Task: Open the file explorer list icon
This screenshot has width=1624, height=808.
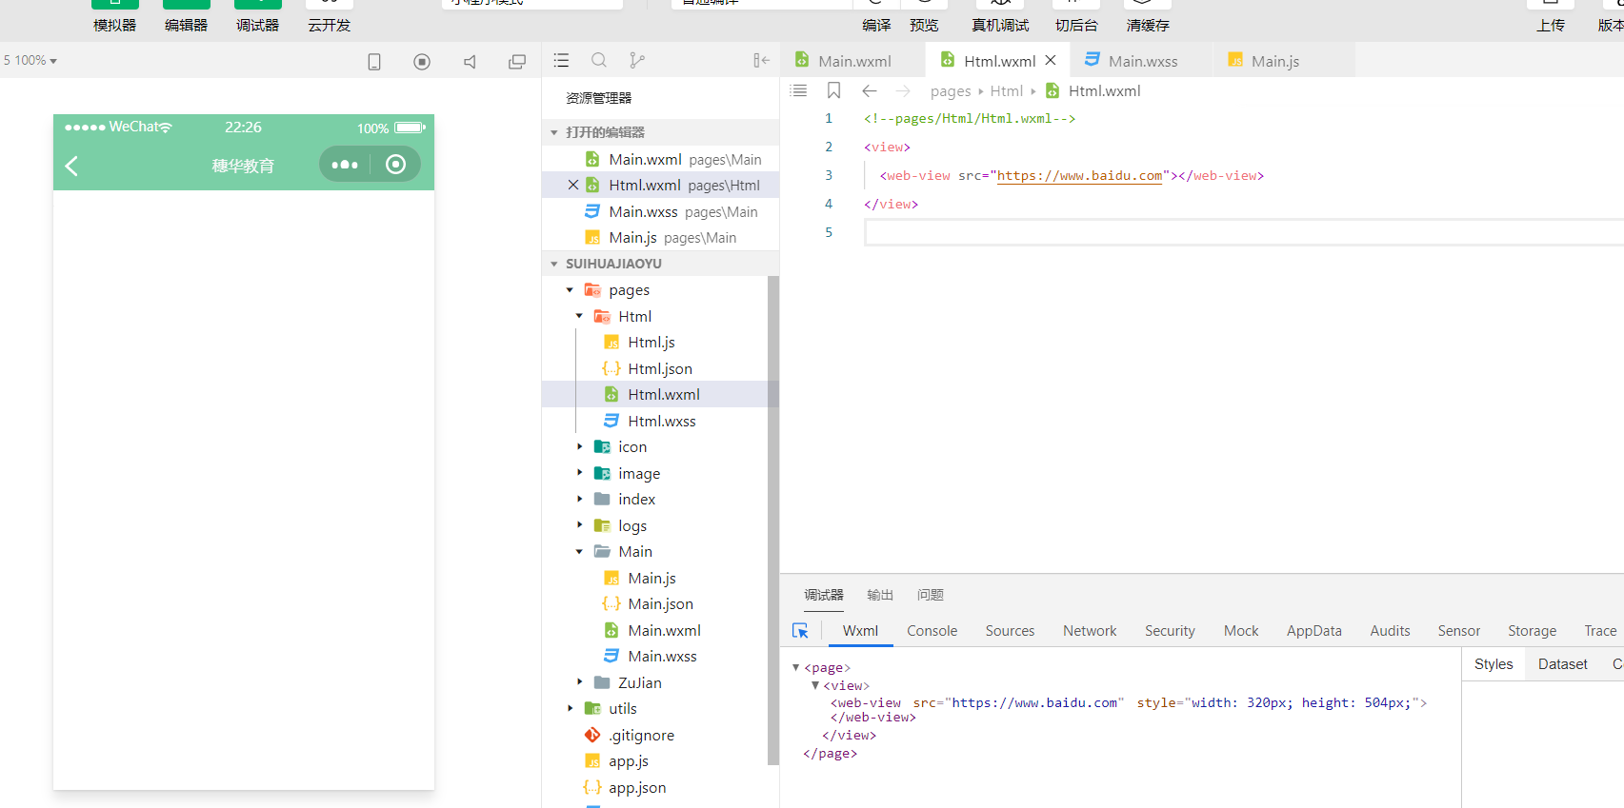Action: click(561, 60)
